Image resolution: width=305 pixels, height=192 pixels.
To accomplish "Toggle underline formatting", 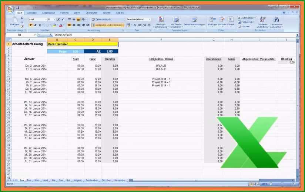I will click(x=40, y=25).
